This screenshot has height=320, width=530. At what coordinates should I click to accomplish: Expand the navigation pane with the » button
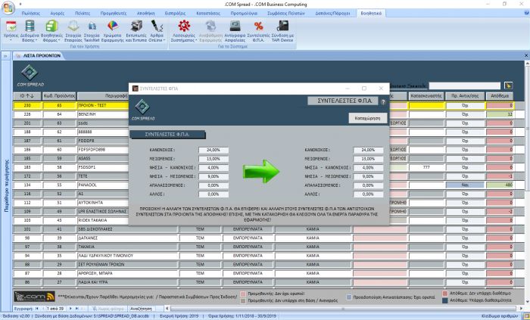pyautogui.click(x=5, y=56)
